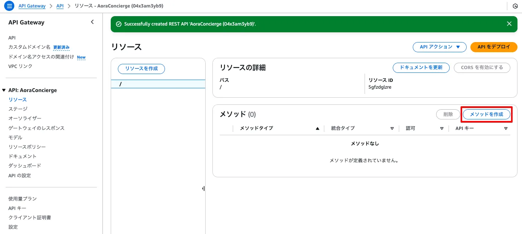
Task: Sort by メソッドタイプ column arrow
Action: 317,128
